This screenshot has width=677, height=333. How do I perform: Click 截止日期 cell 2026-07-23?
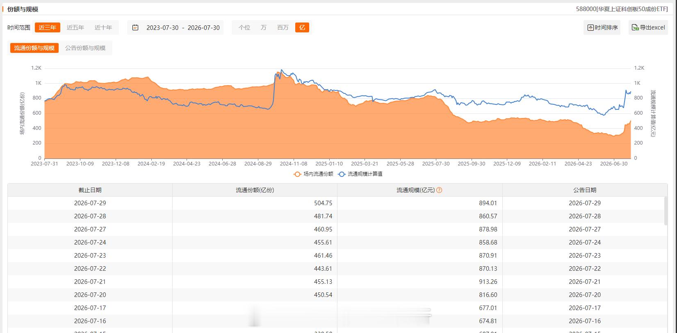(x=90, y=256)
